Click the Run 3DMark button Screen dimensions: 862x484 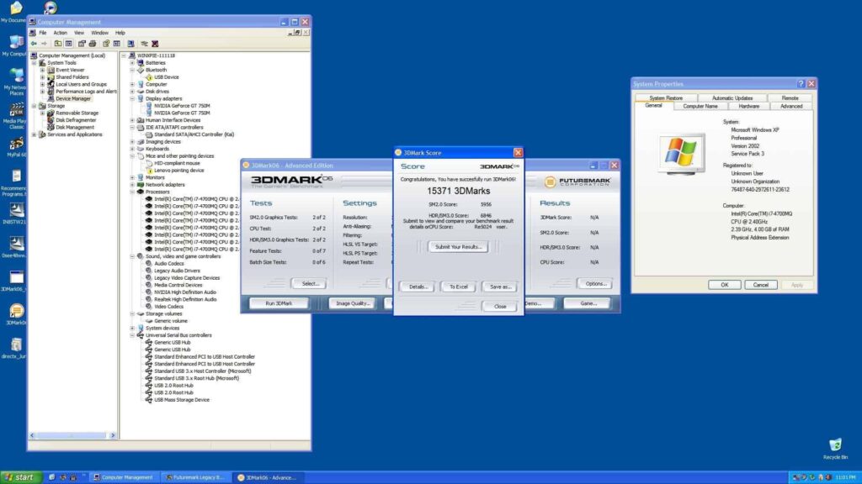click(x=279, y=302)
